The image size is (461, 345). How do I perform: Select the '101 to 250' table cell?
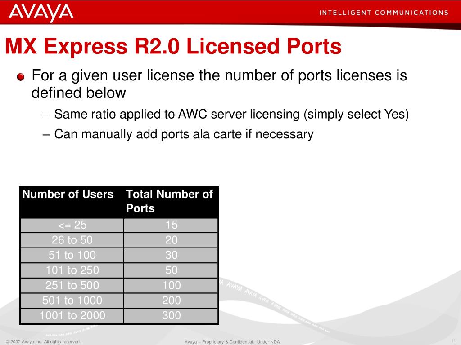(72, 270)
